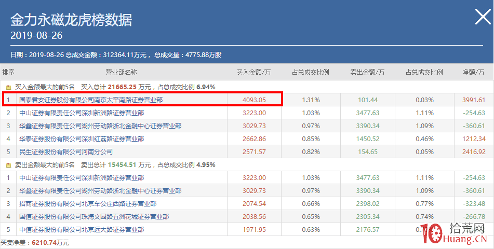Select the title 金力永磁龙虎榜数据
Viewport: 494px width, 249px height.
click(x=71, y=20)
